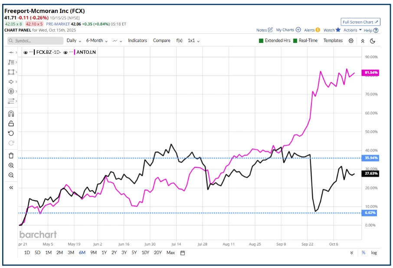Hide the FCX.BZ series with its eye toggle

[25, 52]
